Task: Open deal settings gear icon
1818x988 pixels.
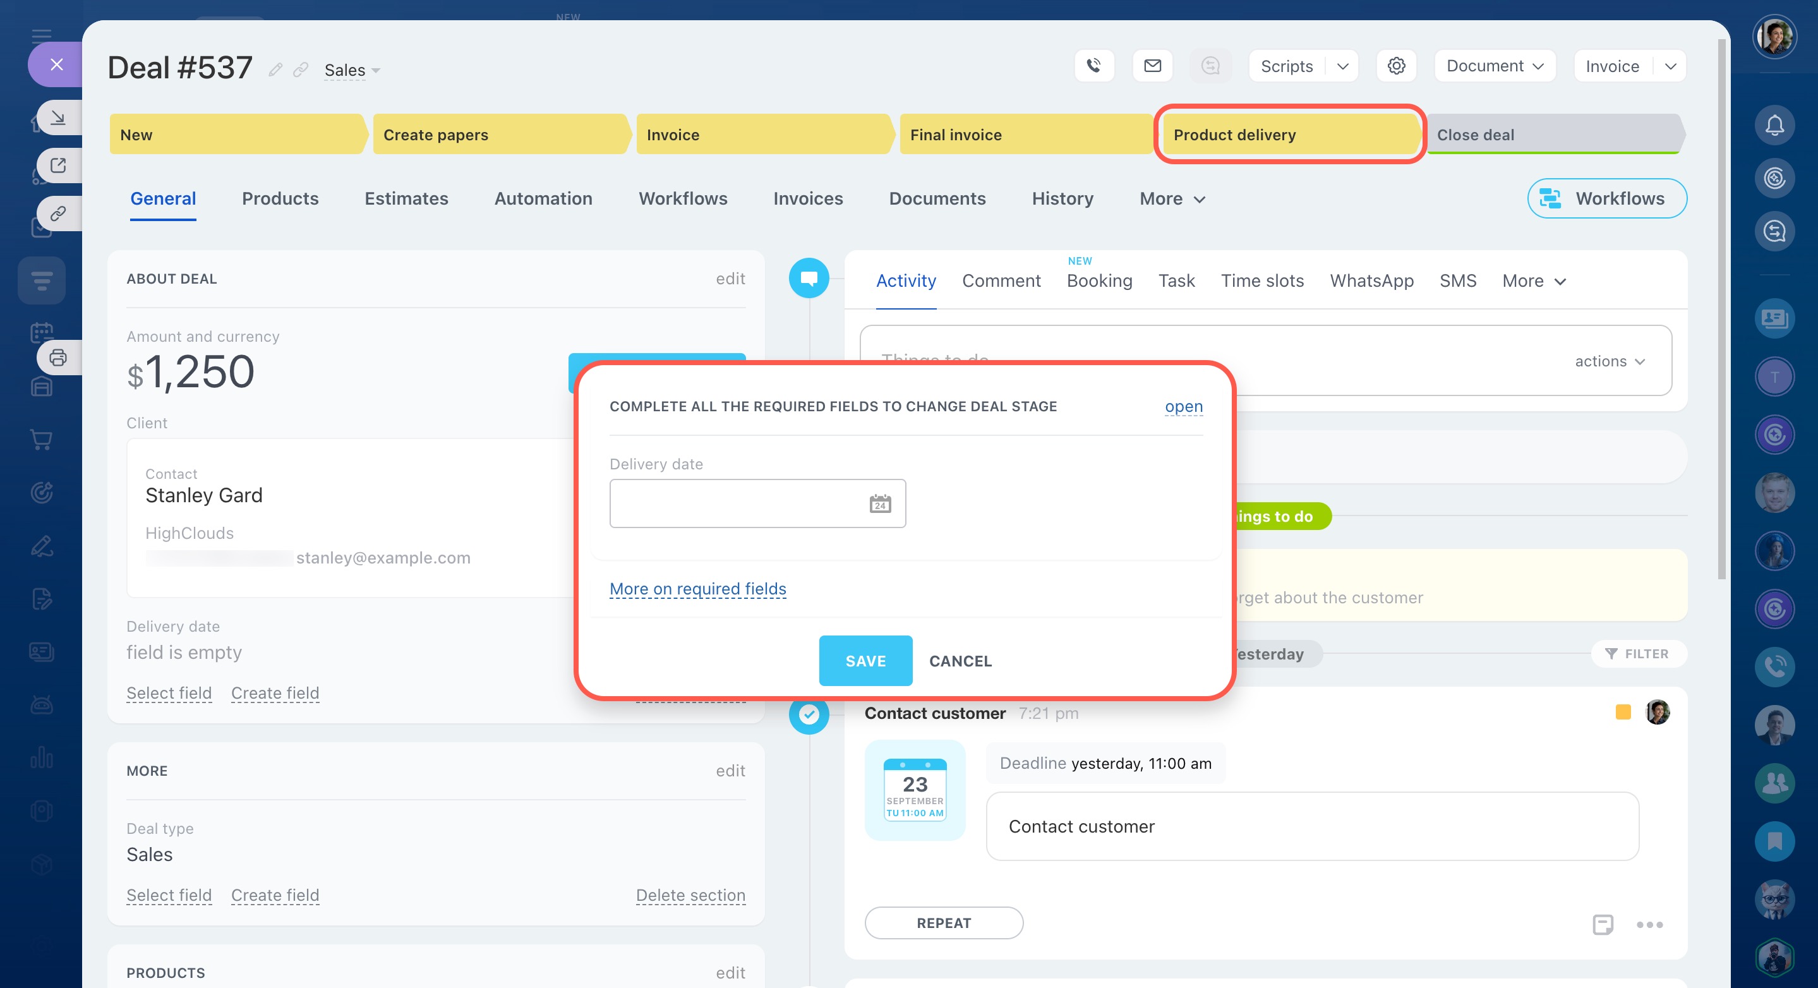Action: (x=1396, y=66)
